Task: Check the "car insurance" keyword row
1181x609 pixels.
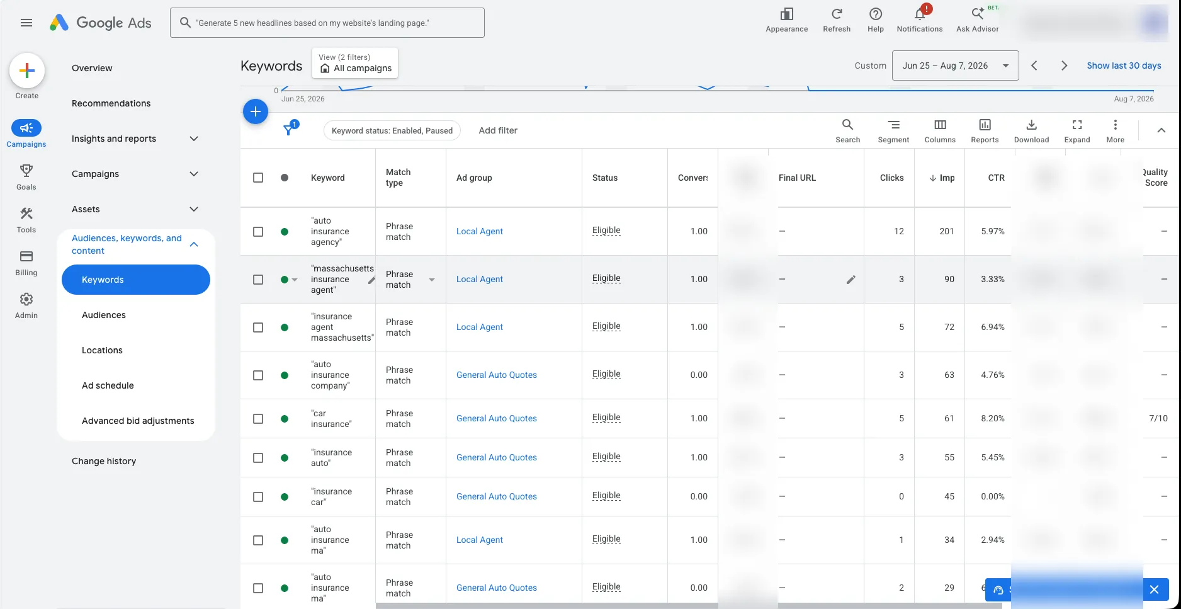Action: [258, 419]
